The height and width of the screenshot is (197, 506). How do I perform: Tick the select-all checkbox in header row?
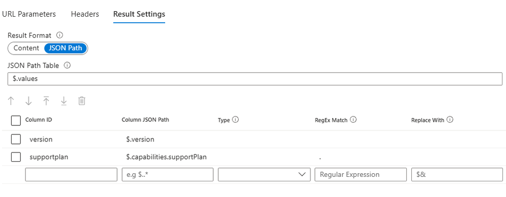(16, 120)
